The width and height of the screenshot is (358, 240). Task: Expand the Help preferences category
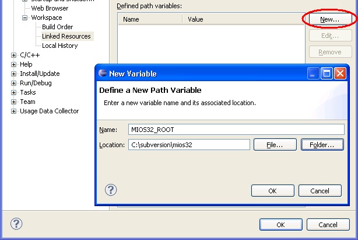point(14,64)
